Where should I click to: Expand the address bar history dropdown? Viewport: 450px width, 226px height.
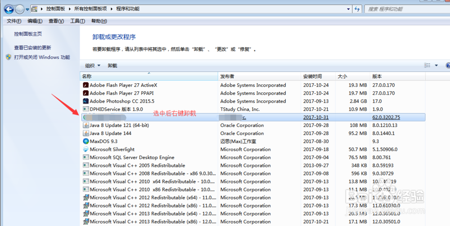(x=348, y=9)
